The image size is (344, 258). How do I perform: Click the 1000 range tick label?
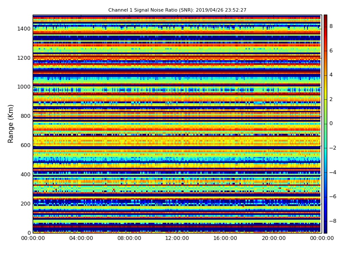[24, 87]
